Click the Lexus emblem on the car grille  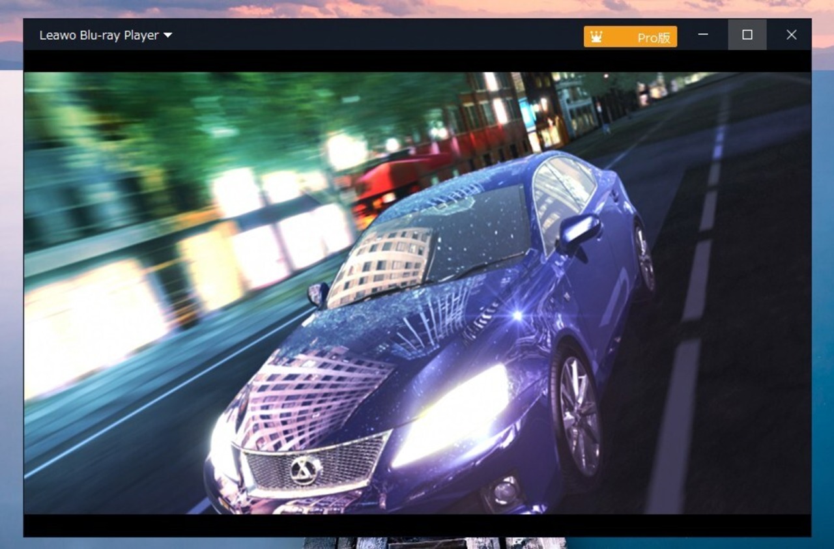[x=304, y=470]
